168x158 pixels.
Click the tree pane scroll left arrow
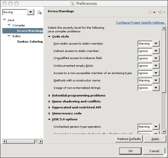[x=4, y=141]
